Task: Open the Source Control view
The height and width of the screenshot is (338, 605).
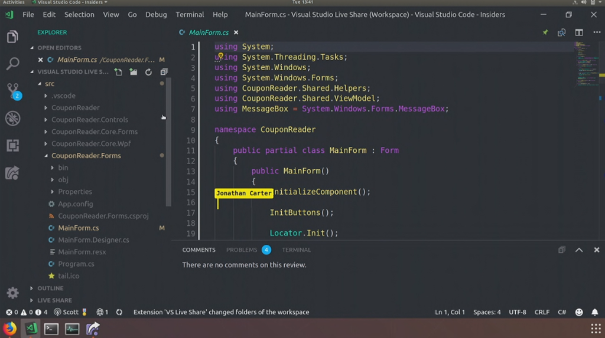Action: pyautogui.click(x=12, y=90)
